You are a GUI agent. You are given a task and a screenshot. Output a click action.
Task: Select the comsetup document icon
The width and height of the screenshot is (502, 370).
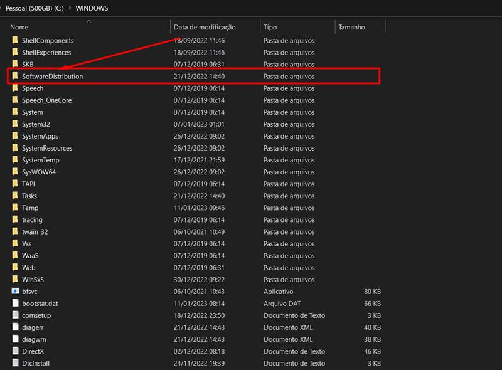pyautogui.click(x=15, y=315)
